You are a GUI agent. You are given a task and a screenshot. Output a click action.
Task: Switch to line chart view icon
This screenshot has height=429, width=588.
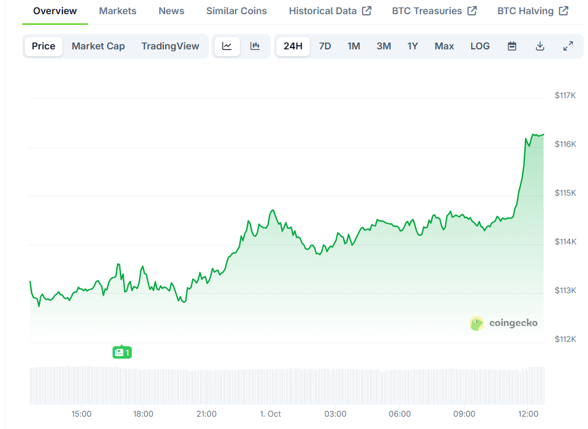[227, 46]
